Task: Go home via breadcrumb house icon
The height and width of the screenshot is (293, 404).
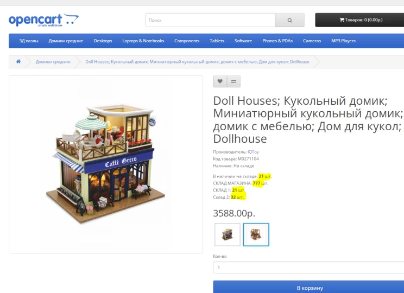Action: [x=18, y=61]
